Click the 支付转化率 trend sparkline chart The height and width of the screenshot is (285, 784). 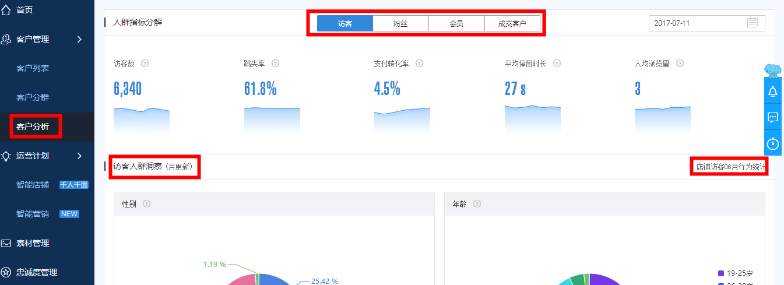(402, 120)
